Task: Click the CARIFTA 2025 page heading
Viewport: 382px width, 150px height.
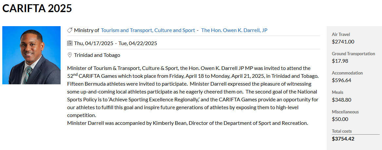Action: tap(37, 8)
